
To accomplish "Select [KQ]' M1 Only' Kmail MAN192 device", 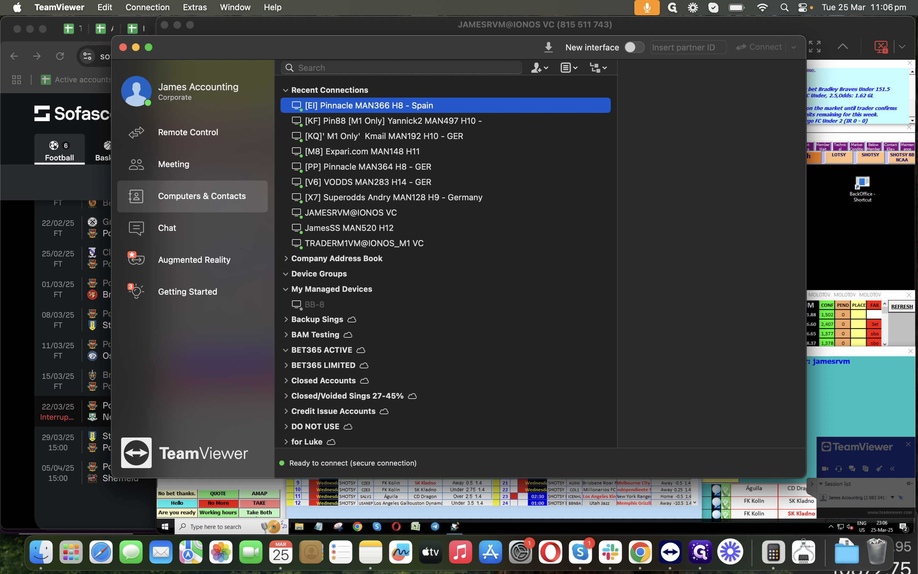I will pos(445,136).
